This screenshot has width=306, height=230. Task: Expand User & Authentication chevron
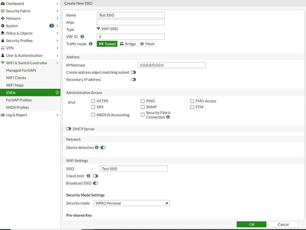click(58, 56)
